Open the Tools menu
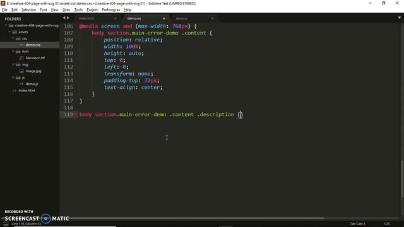Image resolution: width=404 pixels, height=227 pixels. click(x=78, y=10)
